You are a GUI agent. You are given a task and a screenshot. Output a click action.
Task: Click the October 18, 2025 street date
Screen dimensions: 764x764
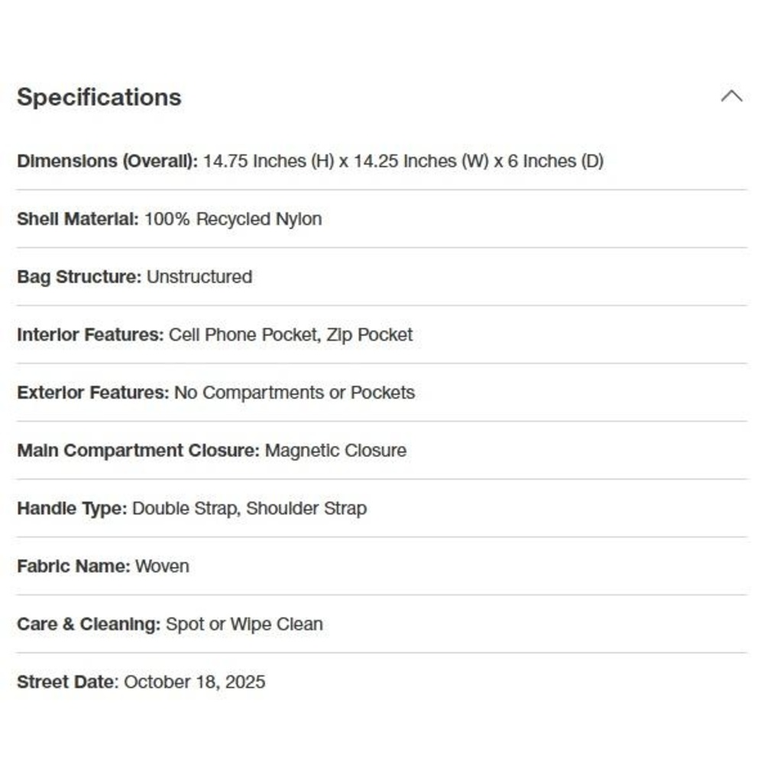194,682
